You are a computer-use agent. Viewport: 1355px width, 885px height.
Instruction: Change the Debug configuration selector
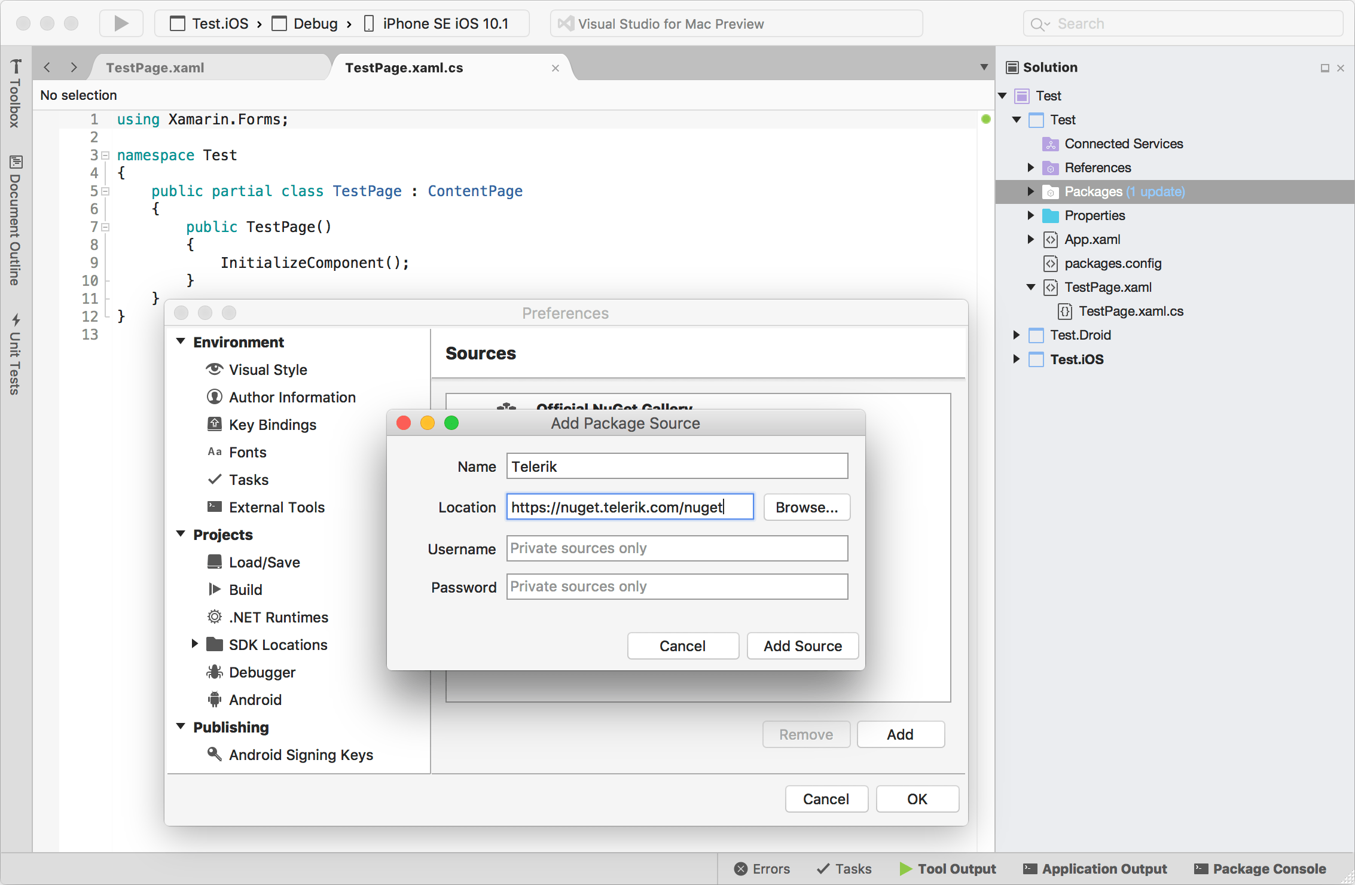[305, 24]
